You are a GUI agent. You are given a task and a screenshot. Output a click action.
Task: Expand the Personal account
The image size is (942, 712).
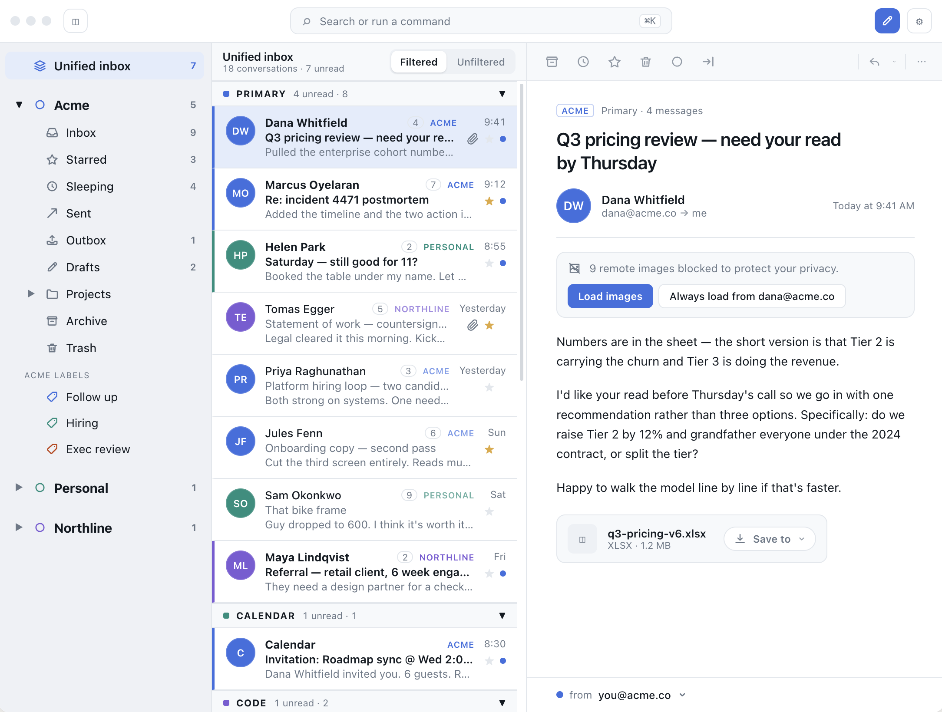(19, 488)
